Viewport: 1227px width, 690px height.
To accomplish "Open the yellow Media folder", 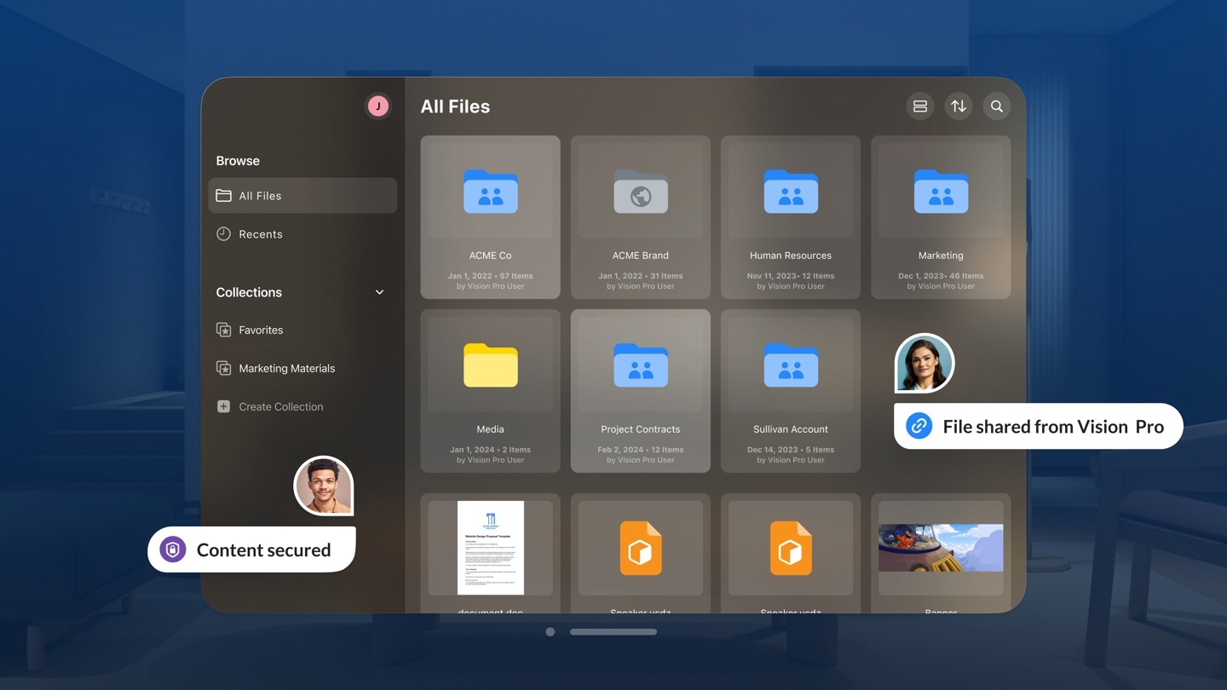I will pyautogui.click(x=490, y=390).
